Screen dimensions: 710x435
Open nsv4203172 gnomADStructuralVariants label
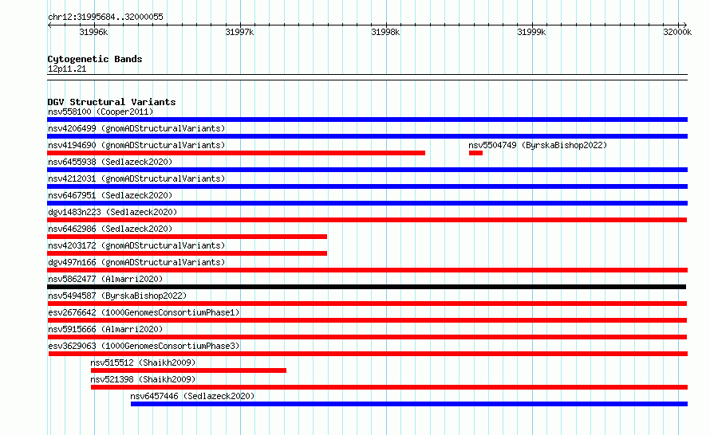click(136, 245)
